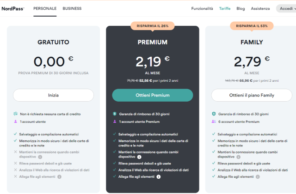
Task: Open the Tariffe page link
Action: [x=225, y=8]
